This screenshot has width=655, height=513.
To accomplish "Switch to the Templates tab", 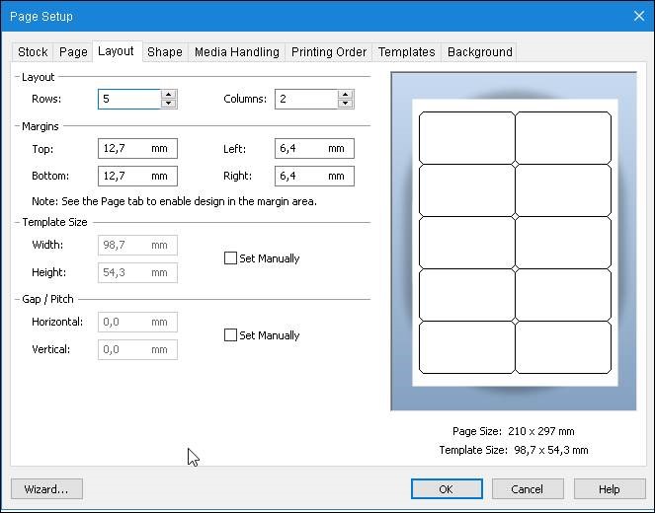I will click(406, 52).
